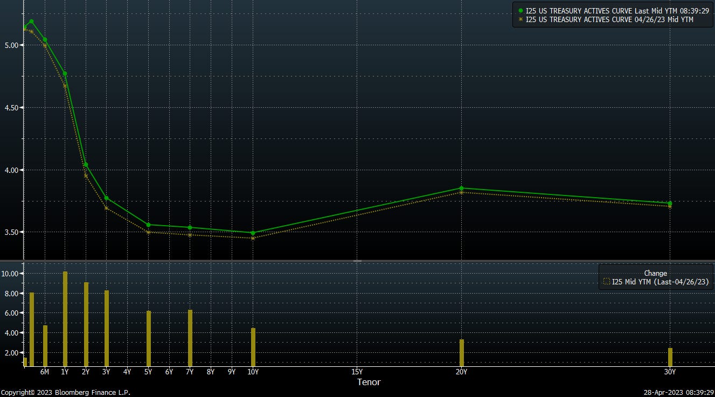Click the 6.00 change axis value
The height and width of the screenshot is (397, 715).
(12, 313)
